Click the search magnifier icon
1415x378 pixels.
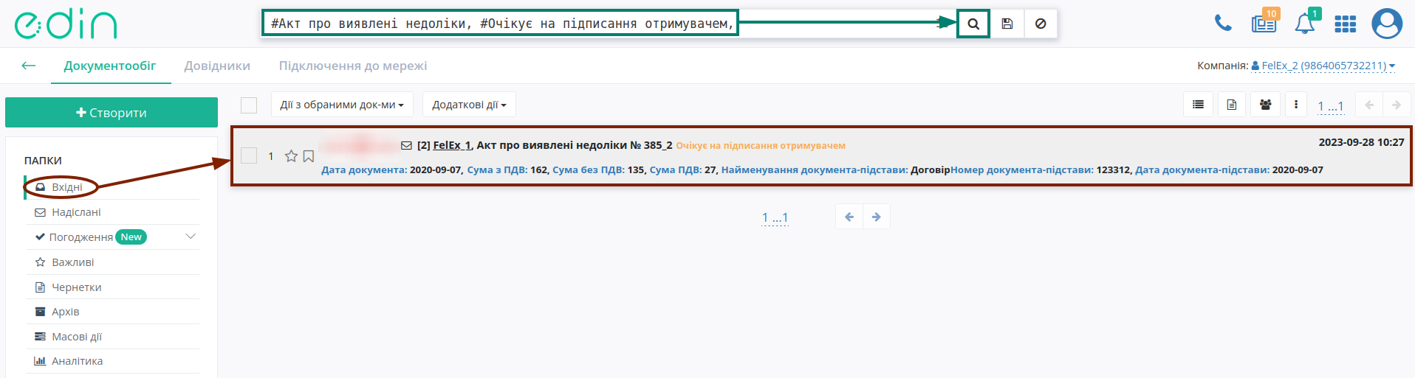point(973,24)
